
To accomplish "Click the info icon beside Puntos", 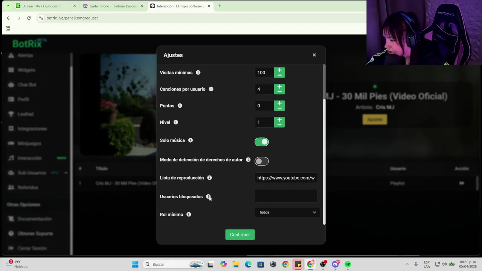I will [x=180, y=106].
